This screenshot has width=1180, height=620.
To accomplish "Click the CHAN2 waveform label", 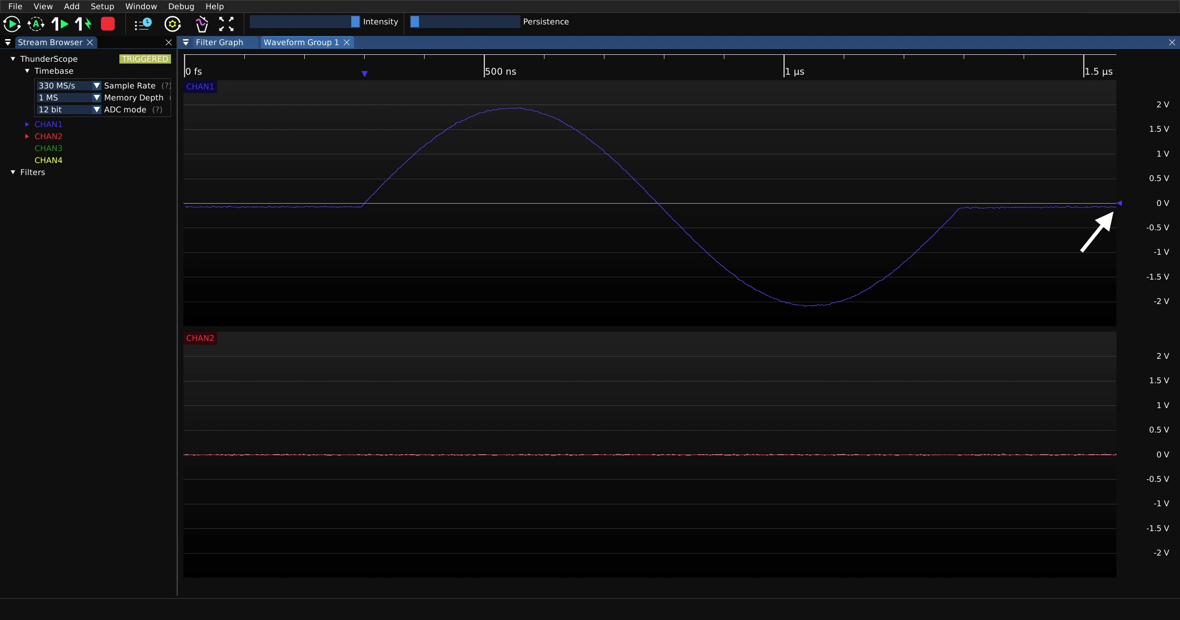I will click(200, 338).
